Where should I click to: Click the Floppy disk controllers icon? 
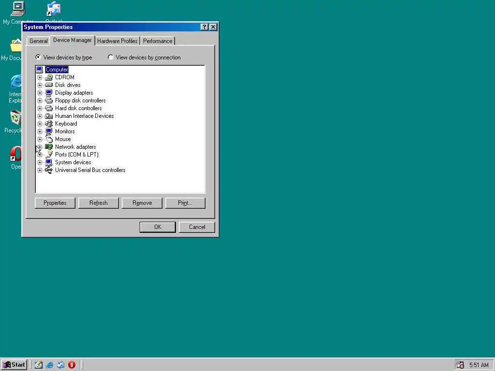49,100
